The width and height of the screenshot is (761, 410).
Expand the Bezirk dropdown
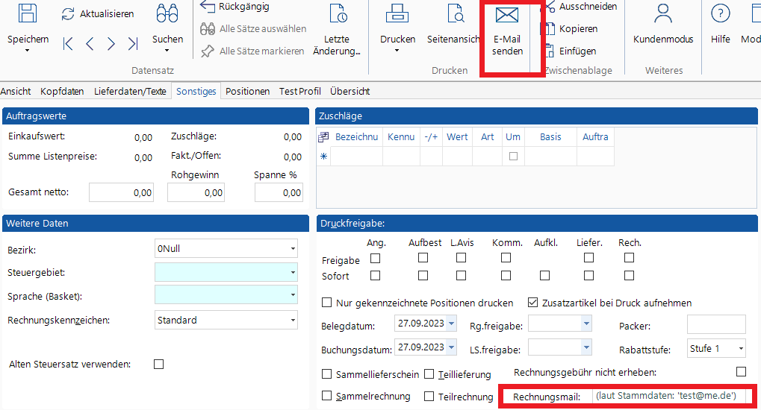click(293, 249)
